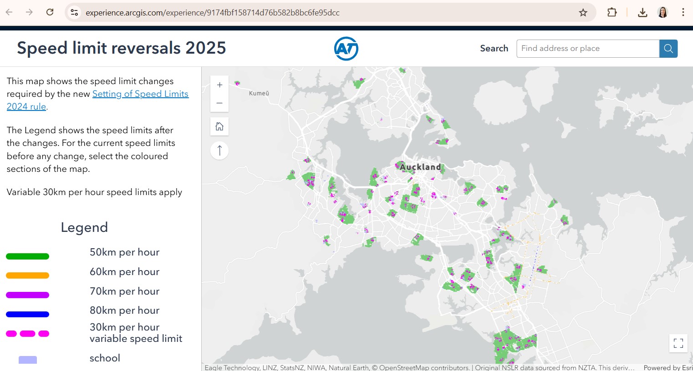Click the Auckland city label on map

point(420,167)
